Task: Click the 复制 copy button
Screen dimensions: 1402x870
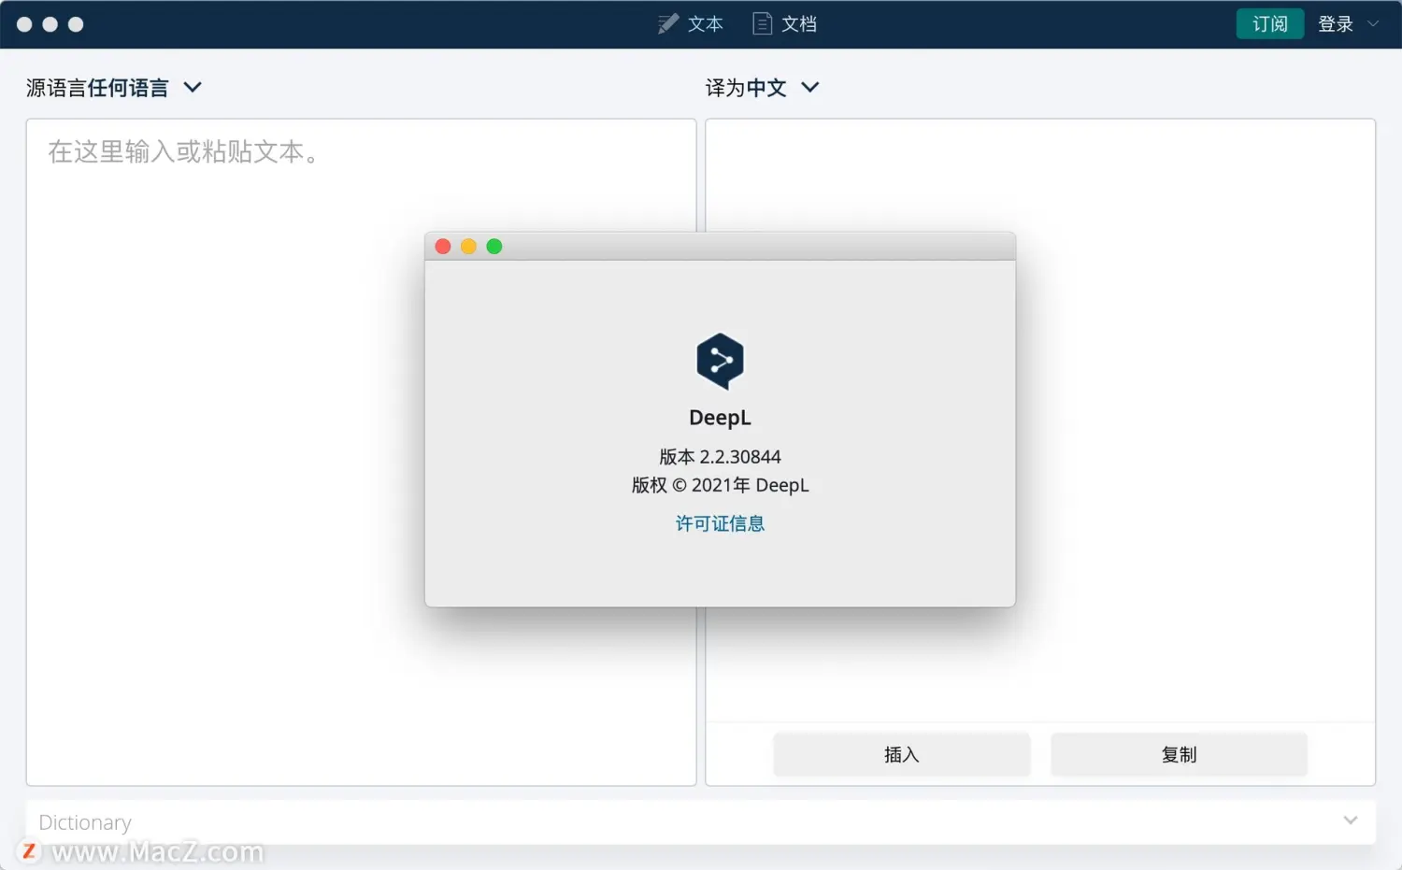Action: tap(1179, 754)
